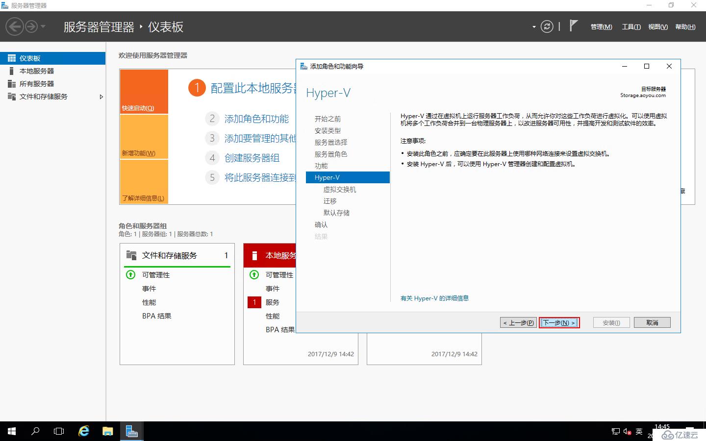706x441 pixels.
Task: Click BPA 结果 in the 文件和存储服务 tile
Action: pyautogui.click(x=157, y=316)
